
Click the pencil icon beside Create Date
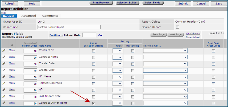point(4,64)
